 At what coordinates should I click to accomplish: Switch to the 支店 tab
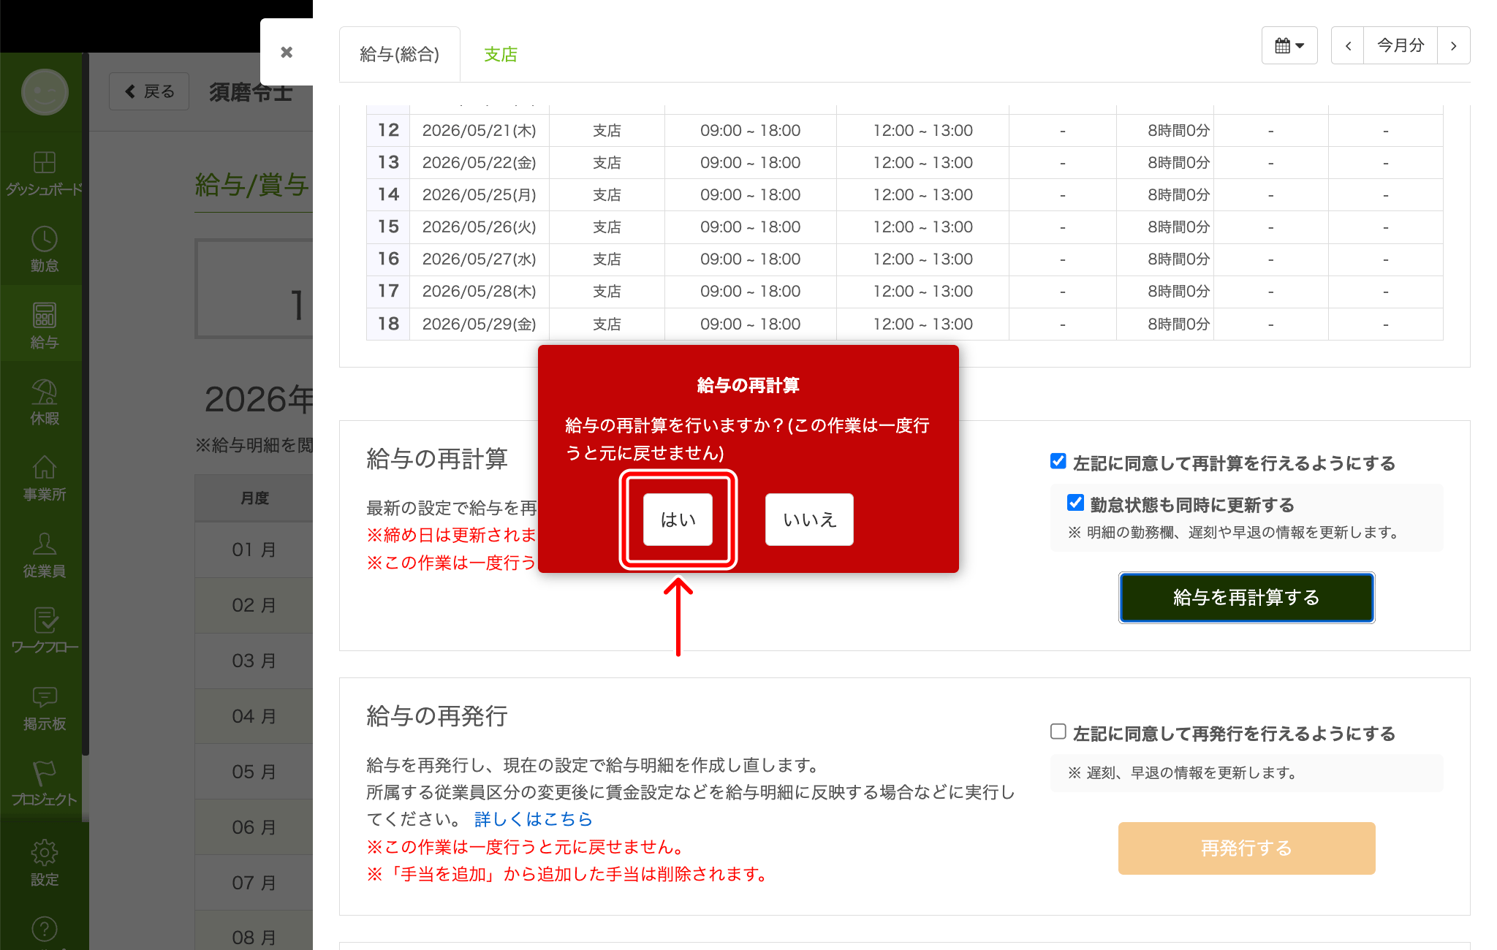point(501,54)
